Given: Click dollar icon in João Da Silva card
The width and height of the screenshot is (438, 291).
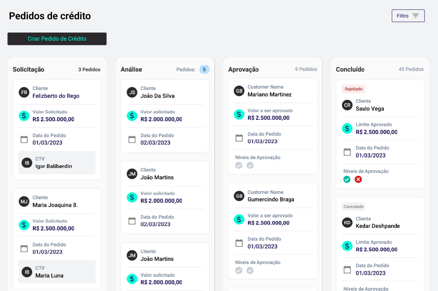Looking at the screenshot, I should pos(132,116).
